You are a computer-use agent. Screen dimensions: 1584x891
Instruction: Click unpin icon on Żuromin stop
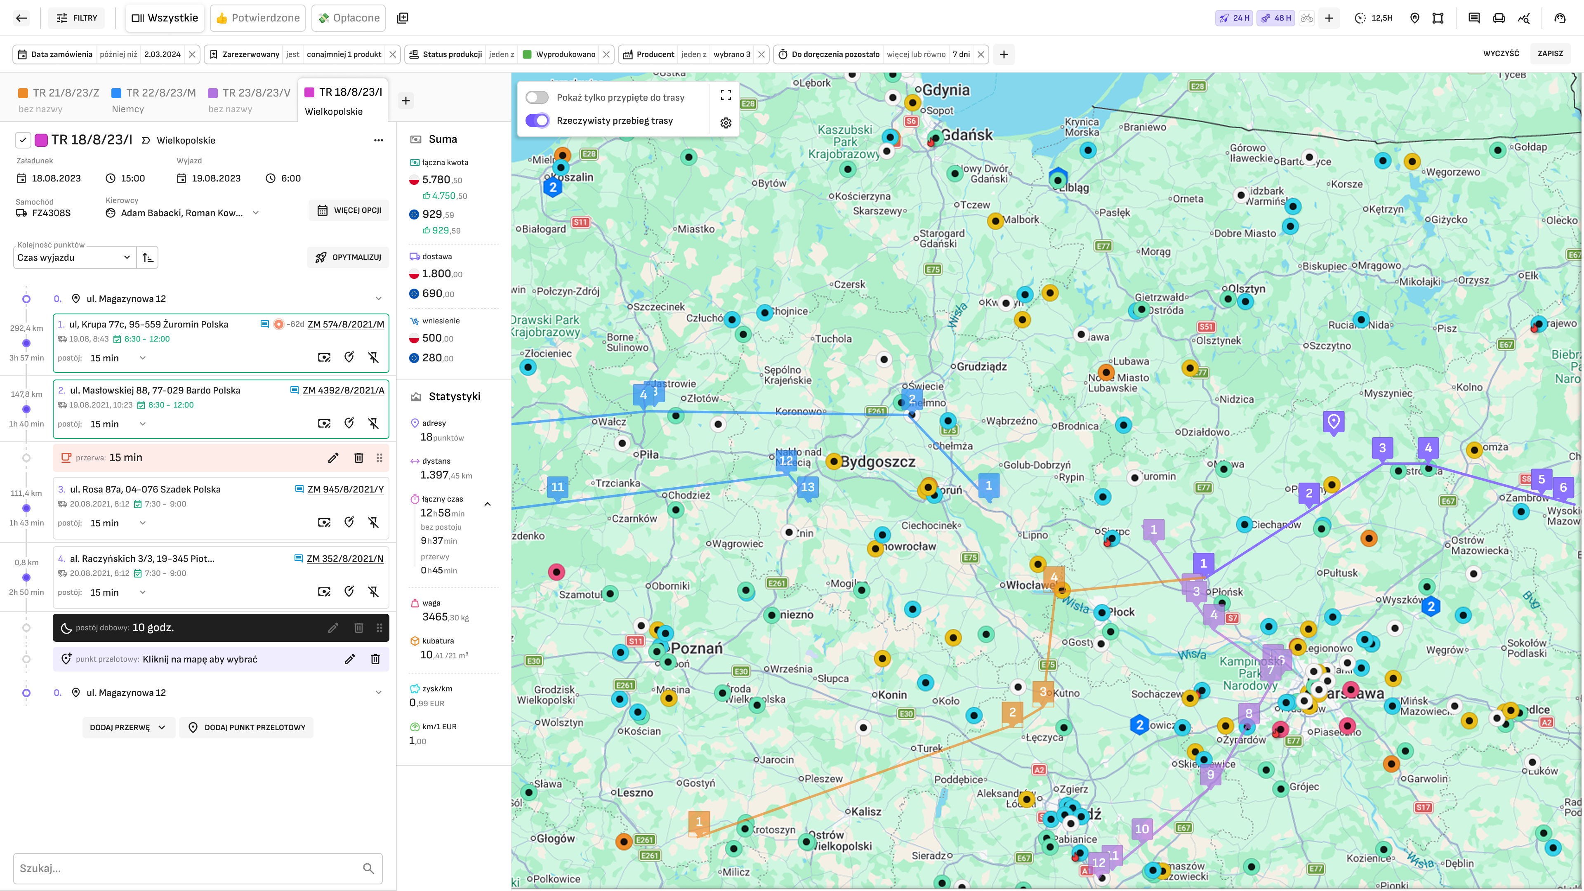(373, 357)
